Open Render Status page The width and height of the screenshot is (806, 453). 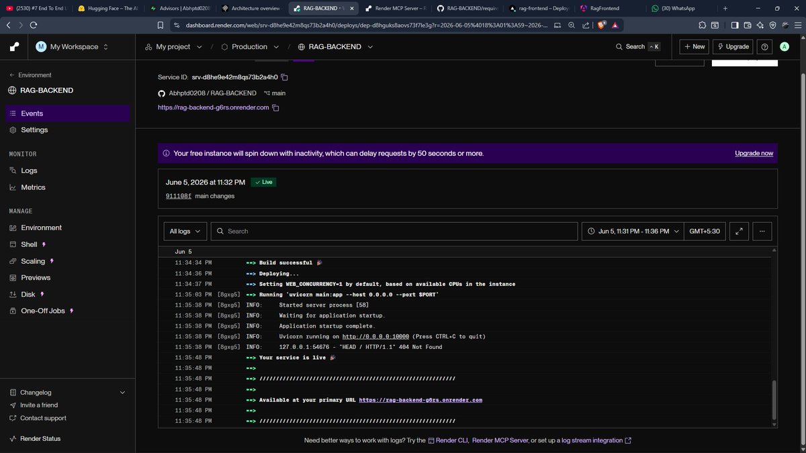(x=40, y=438)
